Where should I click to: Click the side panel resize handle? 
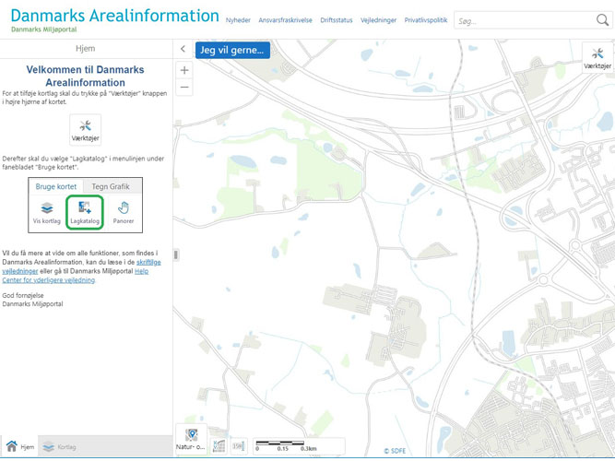pos(175,254)
